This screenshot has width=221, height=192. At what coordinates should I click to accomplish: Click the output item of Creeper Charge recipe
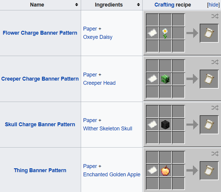[x=209, y=79]
